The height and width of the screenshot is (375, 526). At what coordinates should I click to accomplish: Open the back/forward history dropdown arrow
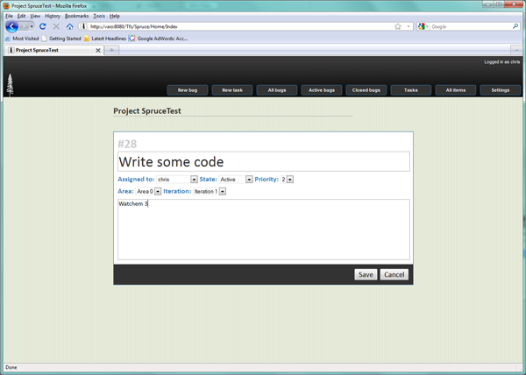tap(32, 26)
